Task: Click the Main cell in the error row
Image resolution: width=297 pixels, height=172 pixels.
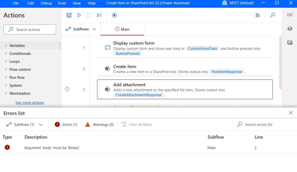Action: 211,148
